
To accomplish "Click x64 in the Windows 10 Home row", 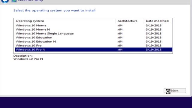I will tap(120, 25).
